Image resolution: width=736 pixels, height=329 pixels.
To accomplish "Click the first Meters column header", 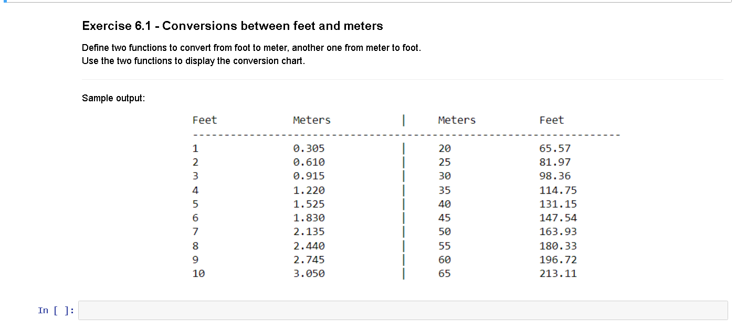I will [311, 120].
